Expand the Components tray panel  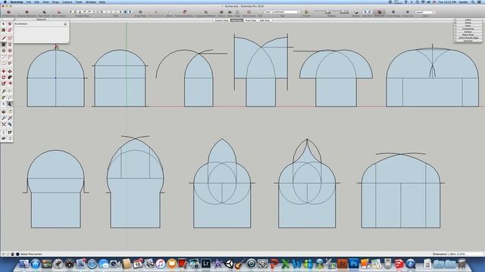468,29
